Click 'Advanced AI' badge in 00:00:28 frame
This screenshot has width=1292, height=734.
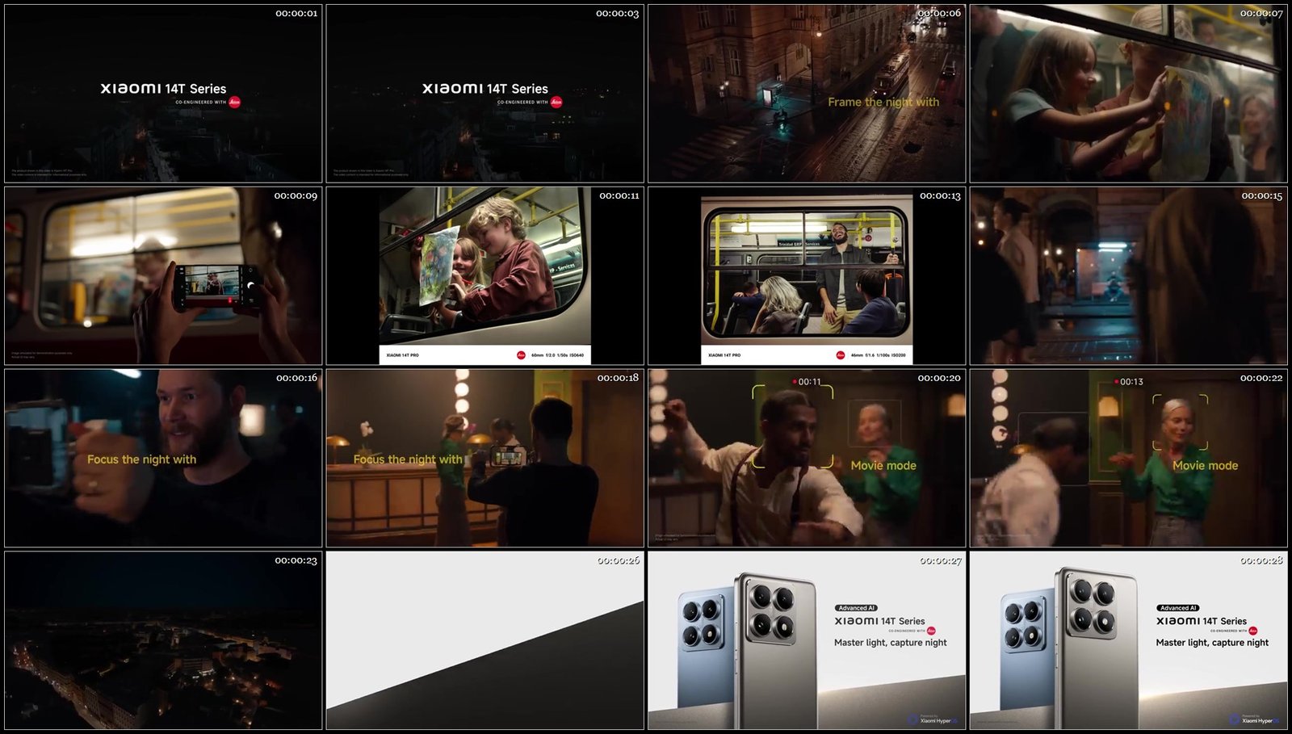tap(1177, 608)
